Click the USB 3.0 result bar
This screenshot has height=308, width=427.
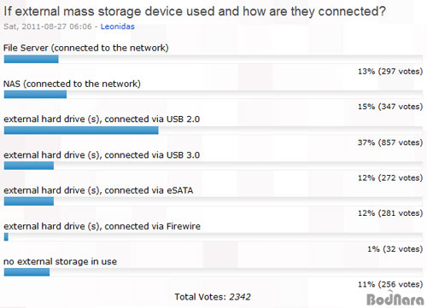click(x=29, y=166)
